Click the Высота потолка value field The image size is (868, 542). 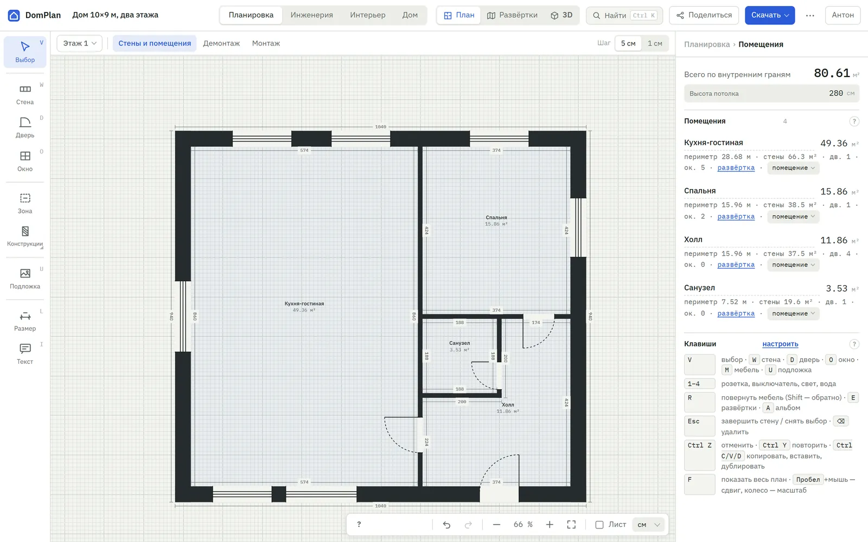tap(771, 94)
